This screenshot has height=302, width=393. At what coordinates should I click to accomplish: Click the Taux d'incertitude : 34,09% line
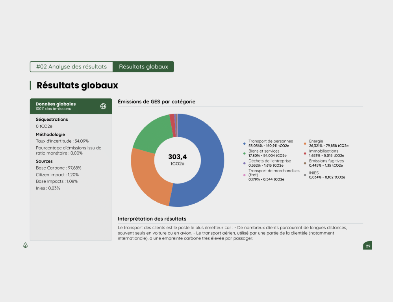pos(62,141)
